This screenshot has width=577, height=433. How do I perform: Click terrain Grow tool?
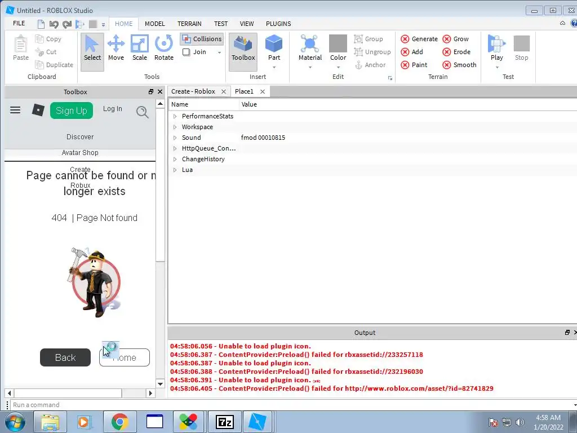click(455, 39)
